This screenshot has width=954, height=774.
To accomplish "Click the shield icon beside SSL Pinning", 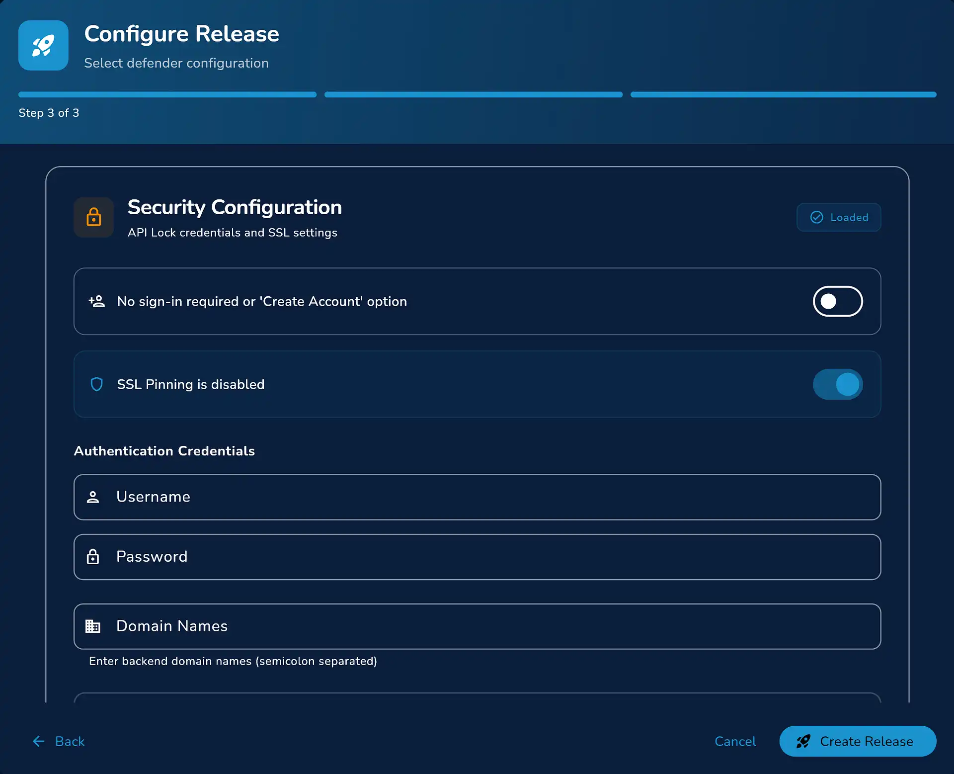I will pyautogui.click(x=96, y=384).
